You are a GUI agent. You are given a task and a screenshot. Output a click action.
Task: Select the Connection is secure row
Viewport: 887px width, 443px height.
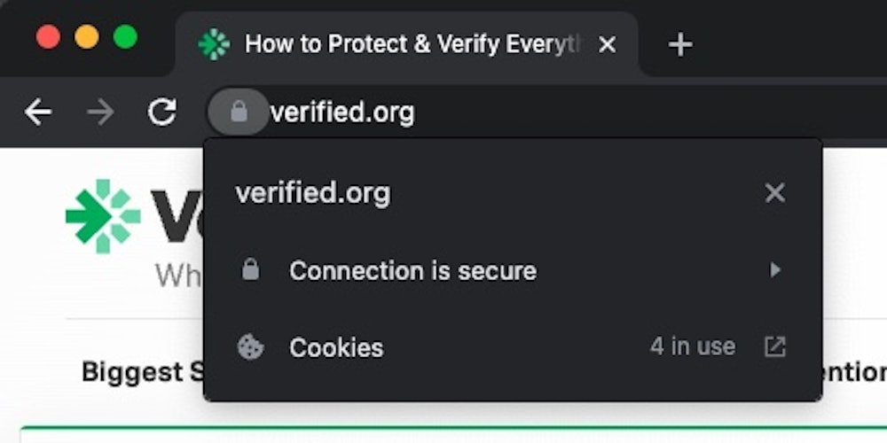pyautogui.click(x=412, y=270)
